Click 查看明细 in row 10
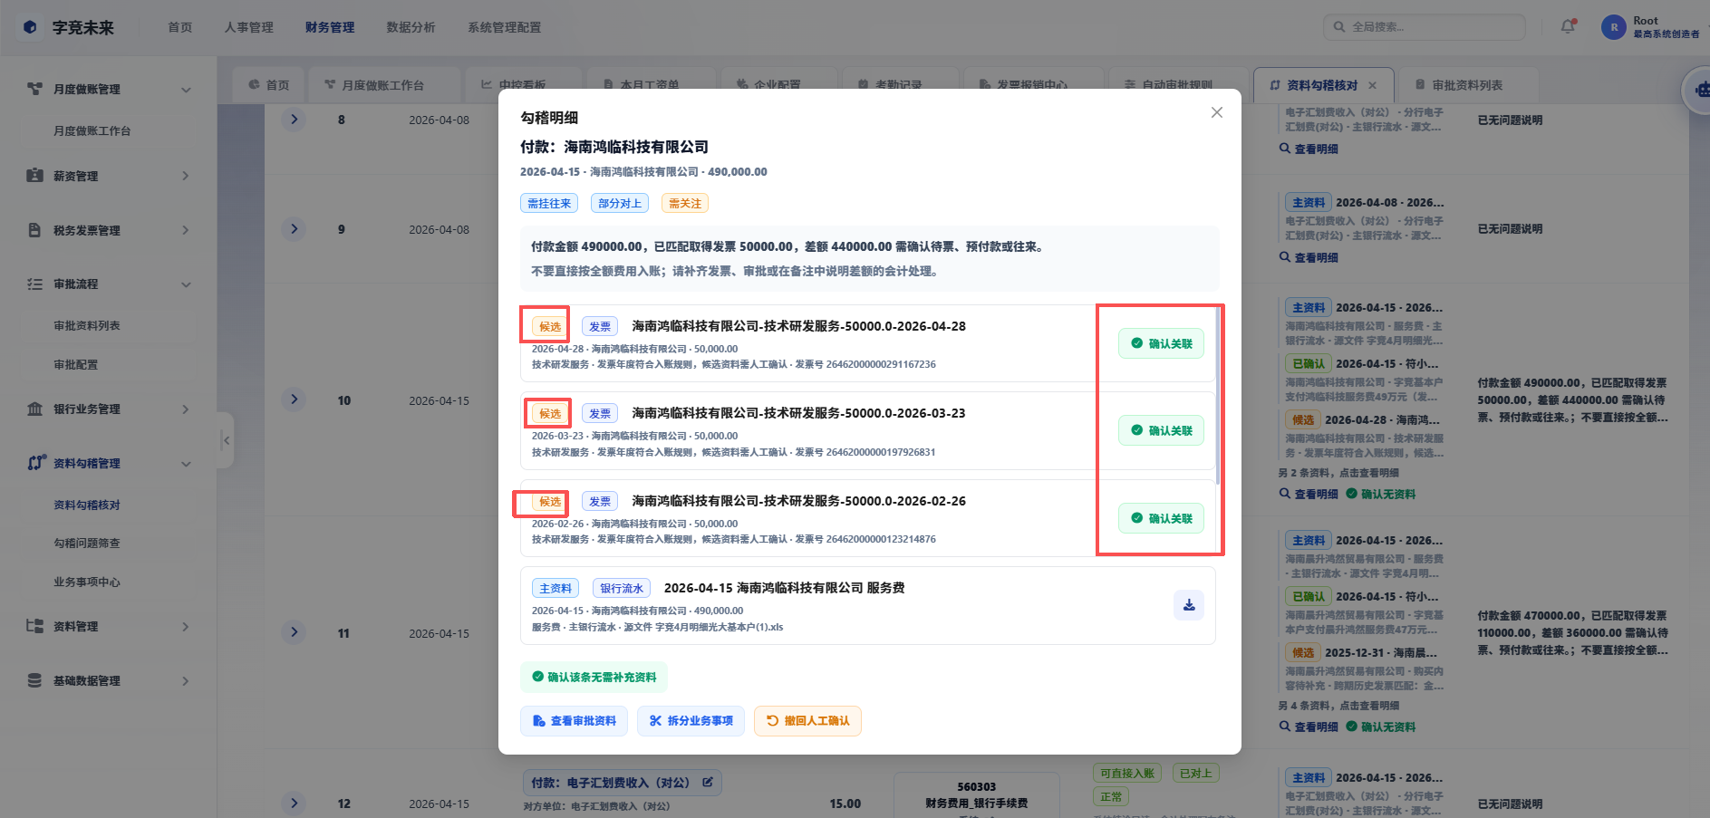Viewport: 1710px width, 818px height. pyautogui.click(x=1309, y=495)
